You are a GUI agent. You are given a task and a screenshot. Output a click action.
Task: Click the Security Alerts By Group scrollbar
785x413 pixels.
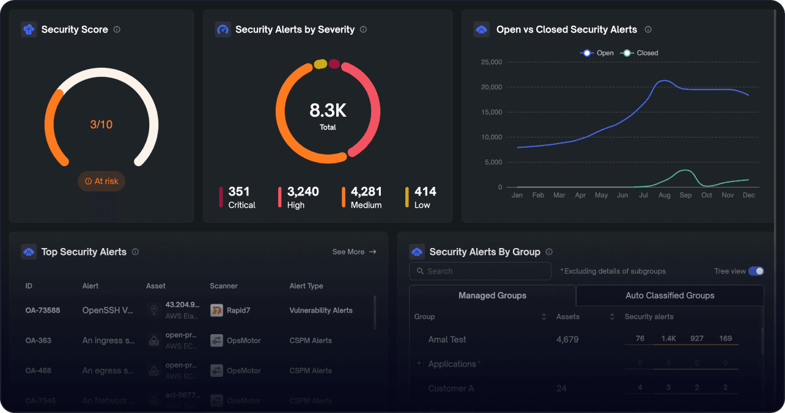click(x=762, y=341)
